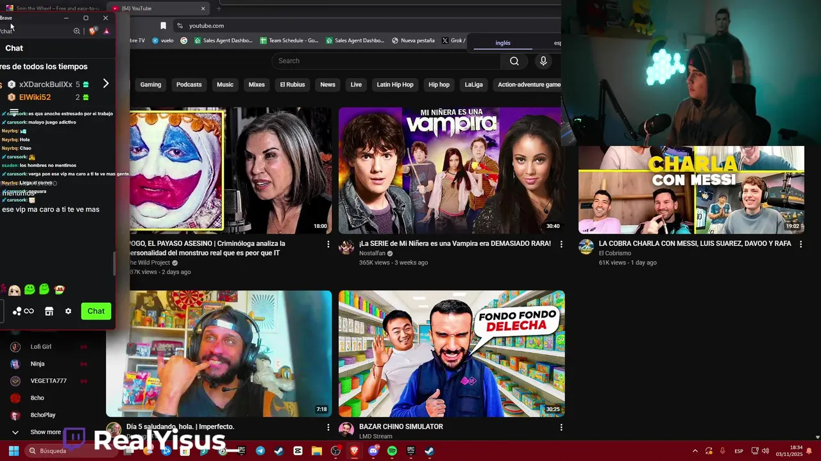821x461 pixels.
Task: Open File Explorer from the taskbar
Action: click(316, 451)
